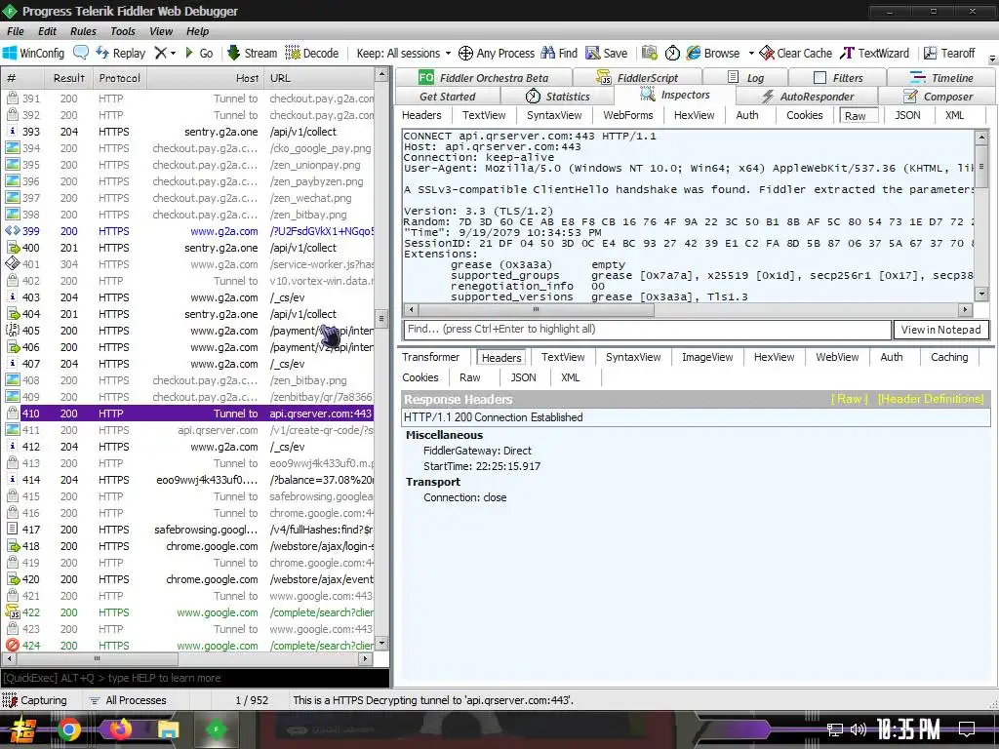
Task: Expand the Remove X dropdown arrow
Action: click(173, 53)
